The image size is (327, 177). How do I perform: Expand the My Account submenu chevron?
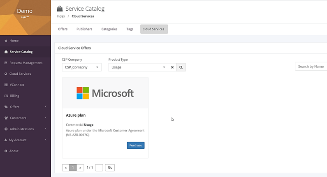pos(46,140)
